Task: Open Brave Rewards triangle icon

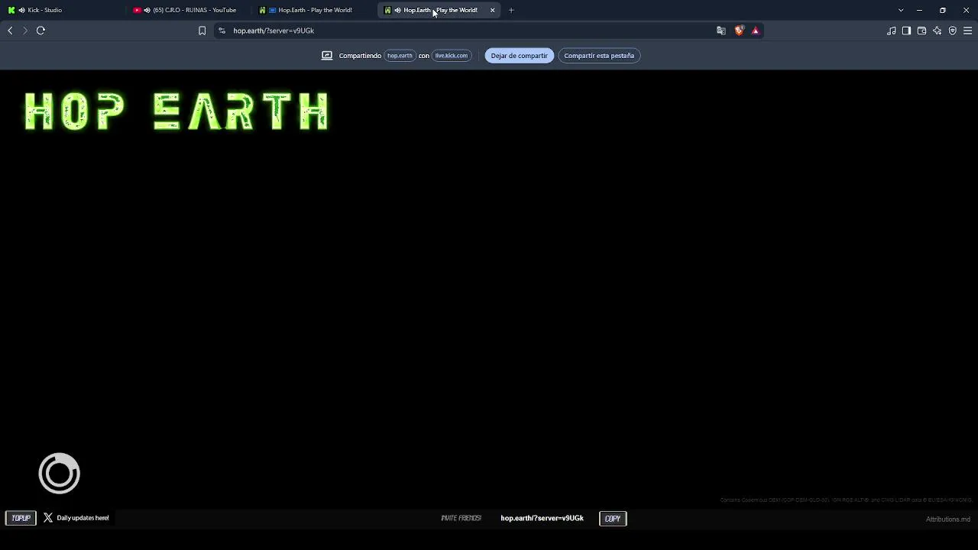Action: coord(756,31)
